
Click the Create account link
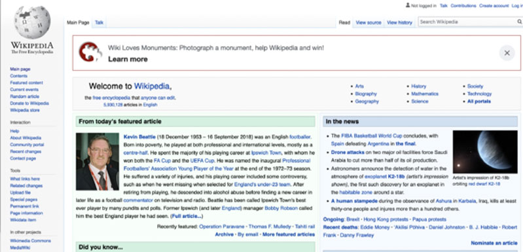[x=494, y=6]
